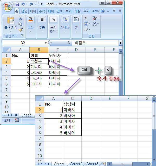Click cell containing 나다라
The height and width of the screenshot is (166, 156).
tap(39, 73)
